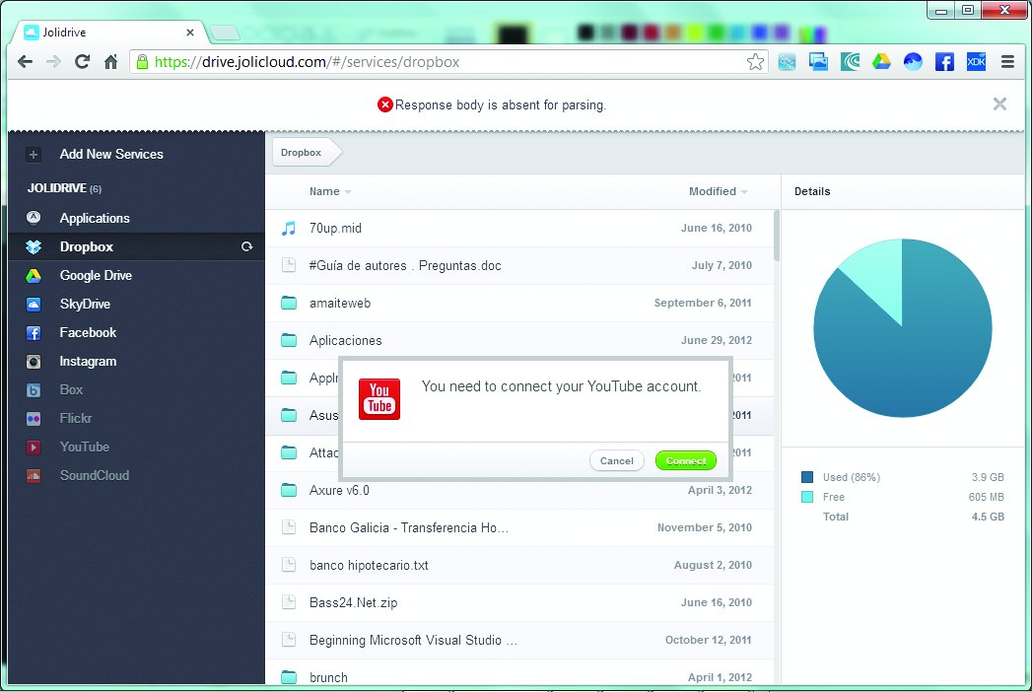
Task: Select YouTube in the sidebar
Action: click(136, 448)
